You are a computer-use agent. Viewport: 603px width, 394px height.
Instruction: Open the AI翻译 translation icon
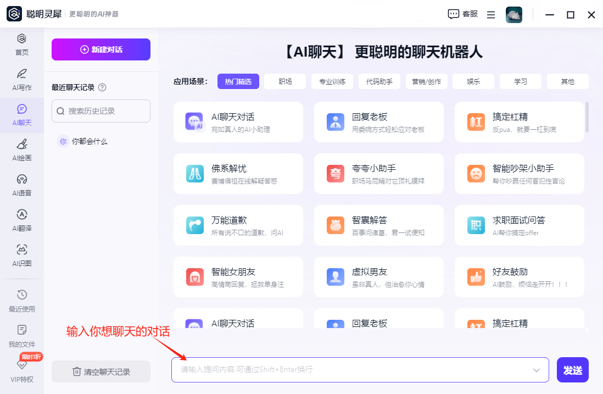tap(21, 219)
